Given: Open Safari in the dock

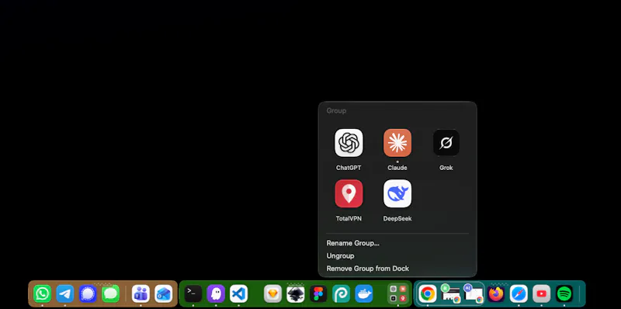Looking at the screenshot, I should 519,294.
